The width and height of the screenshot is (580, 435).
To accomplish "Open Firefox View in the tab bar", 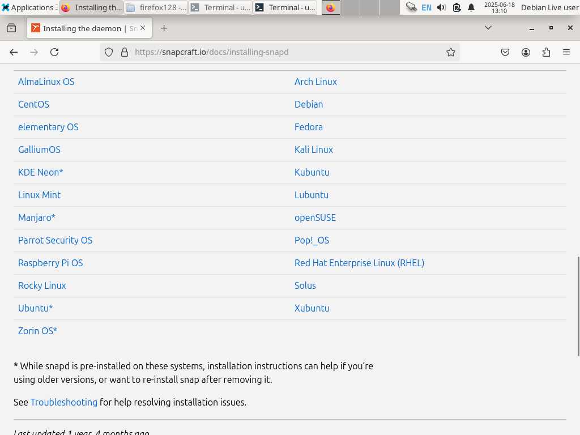I will pos(11,28).
